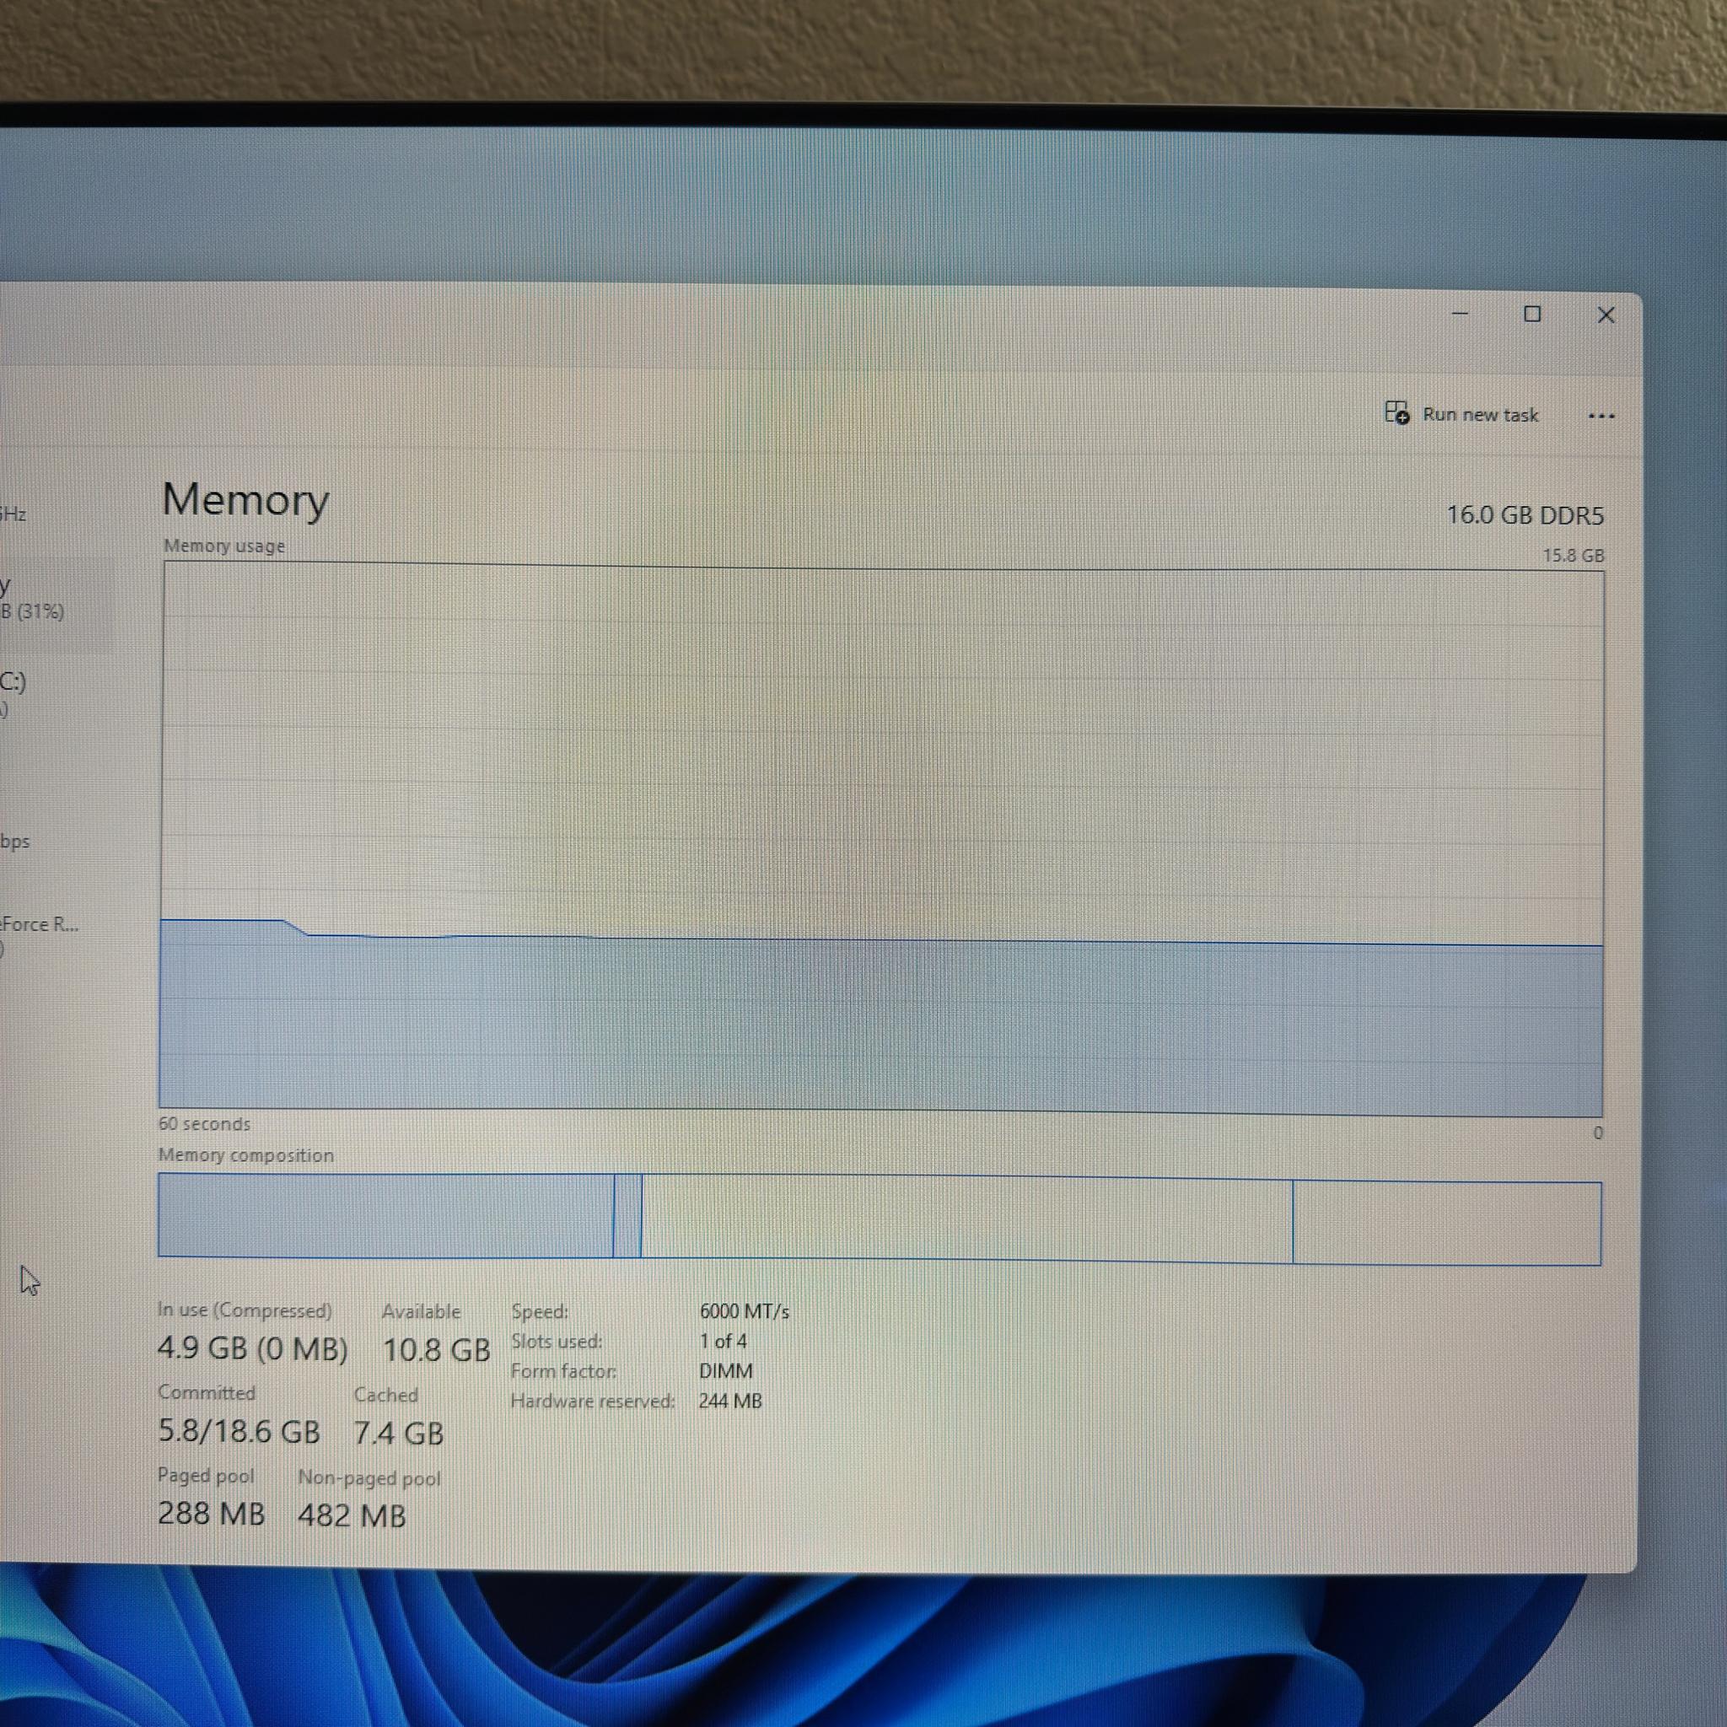1727x1727 pixels.
Task: Click the 60 seconds graph label
Action: (204, 1123)
